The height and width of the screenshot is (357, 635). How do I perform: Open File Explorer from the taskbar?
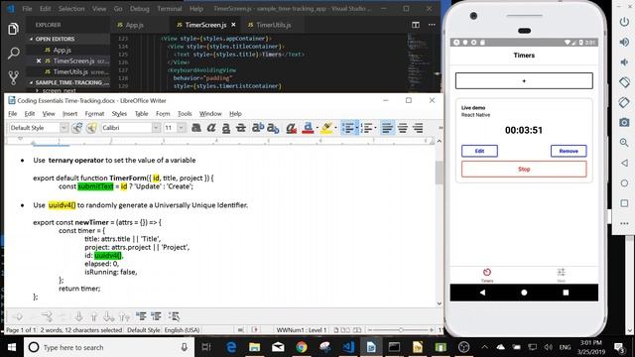click(x=254, y=347)
